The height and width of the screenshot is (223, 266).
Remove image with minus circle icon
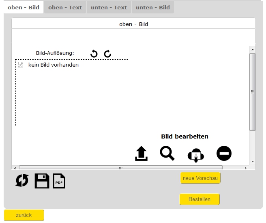tap(224, 154)
